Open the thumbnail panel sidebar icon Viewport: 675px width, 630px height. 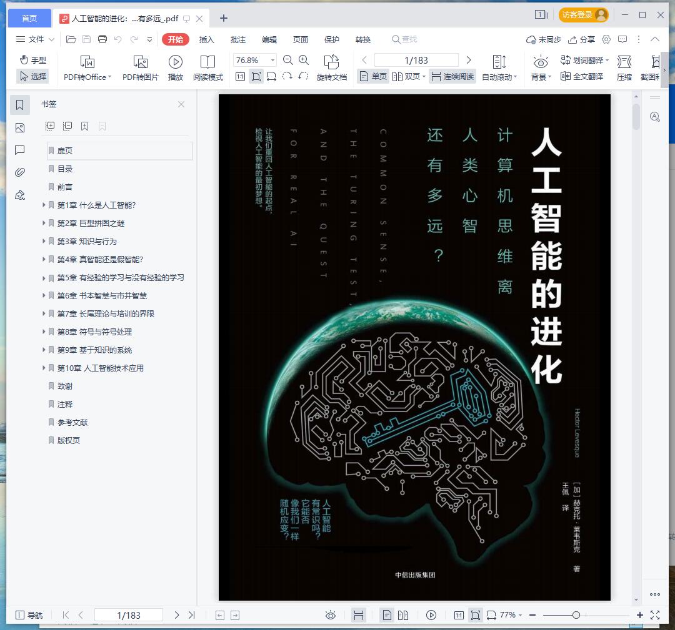[20, 128]
